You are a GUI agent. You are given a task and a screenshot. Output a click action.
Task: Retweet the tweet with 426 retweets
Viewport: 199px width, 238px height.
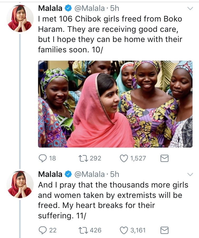pos(80,230)
